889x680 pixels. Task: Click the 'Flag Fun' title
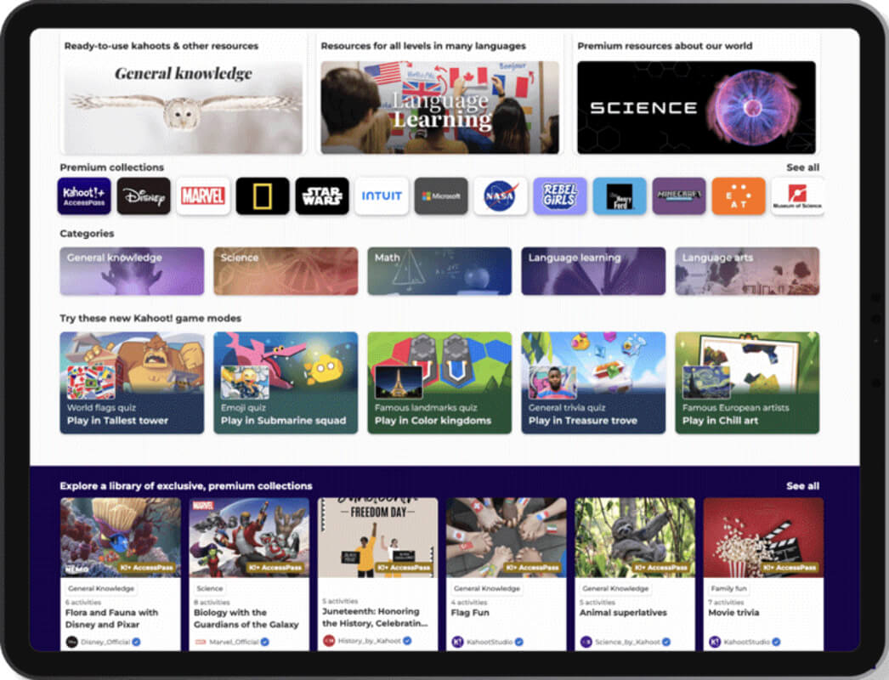470,613
